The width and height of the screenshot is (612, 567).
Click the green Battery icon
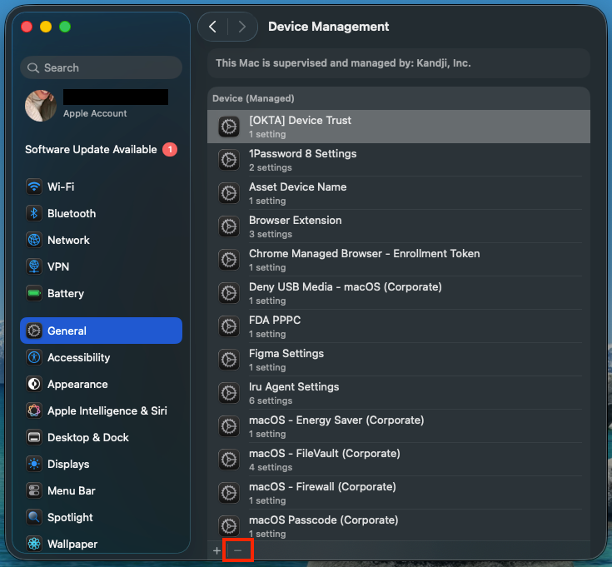click(x=34, y=293)
